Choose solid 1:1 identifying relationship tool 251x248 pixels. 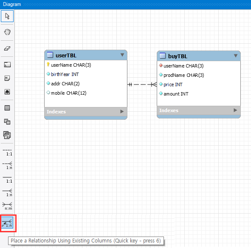(x=7, y=179)
